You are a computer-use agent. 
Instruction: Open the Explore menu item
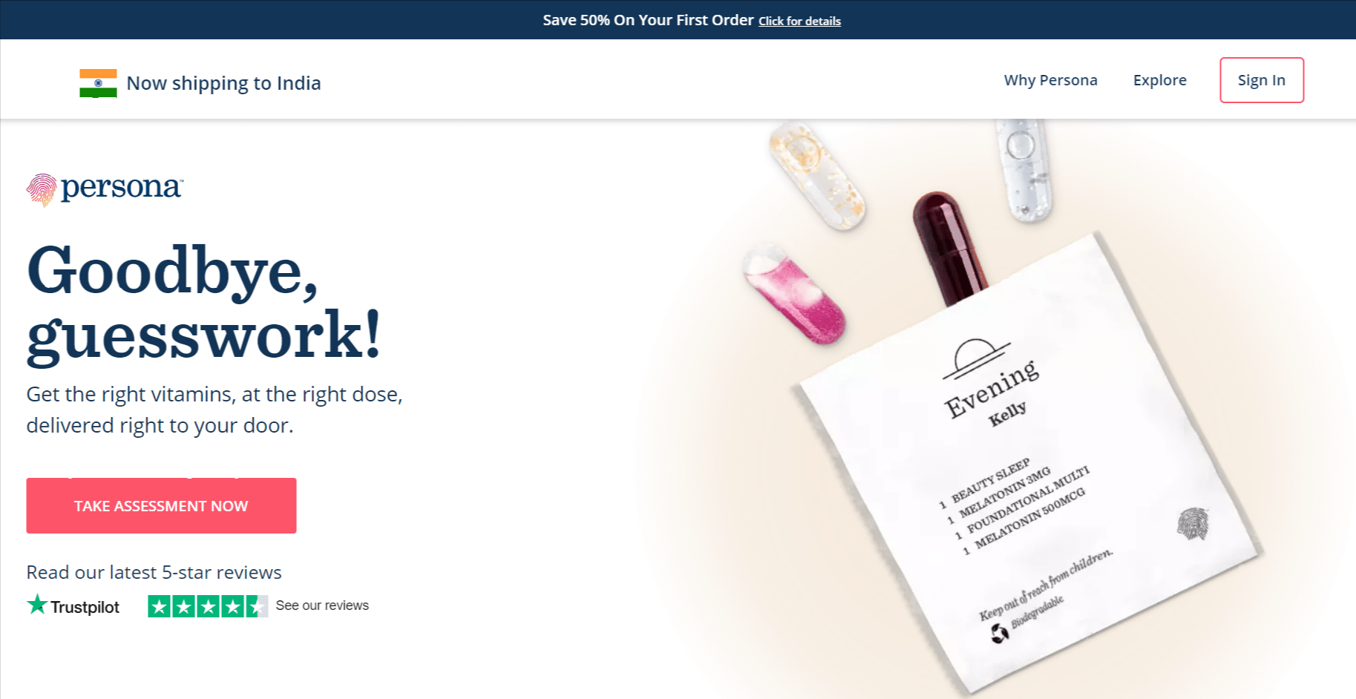(1159, 80)
